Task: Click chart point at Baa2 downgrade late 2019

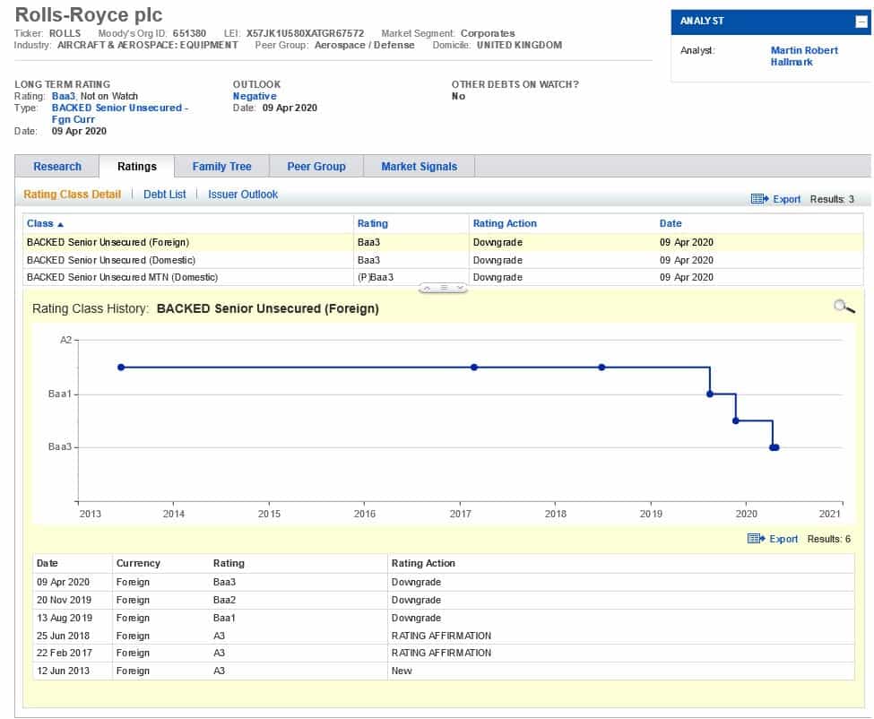Action: 735,420
